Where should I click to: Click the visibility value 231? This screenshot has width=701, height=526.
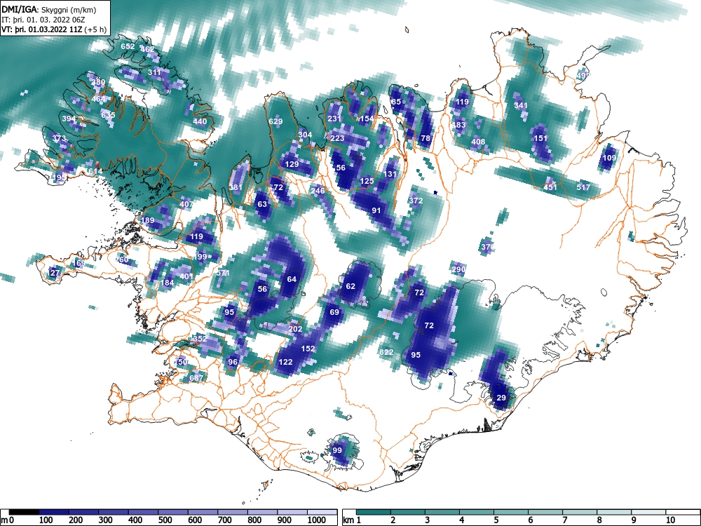tap(334, 119)
